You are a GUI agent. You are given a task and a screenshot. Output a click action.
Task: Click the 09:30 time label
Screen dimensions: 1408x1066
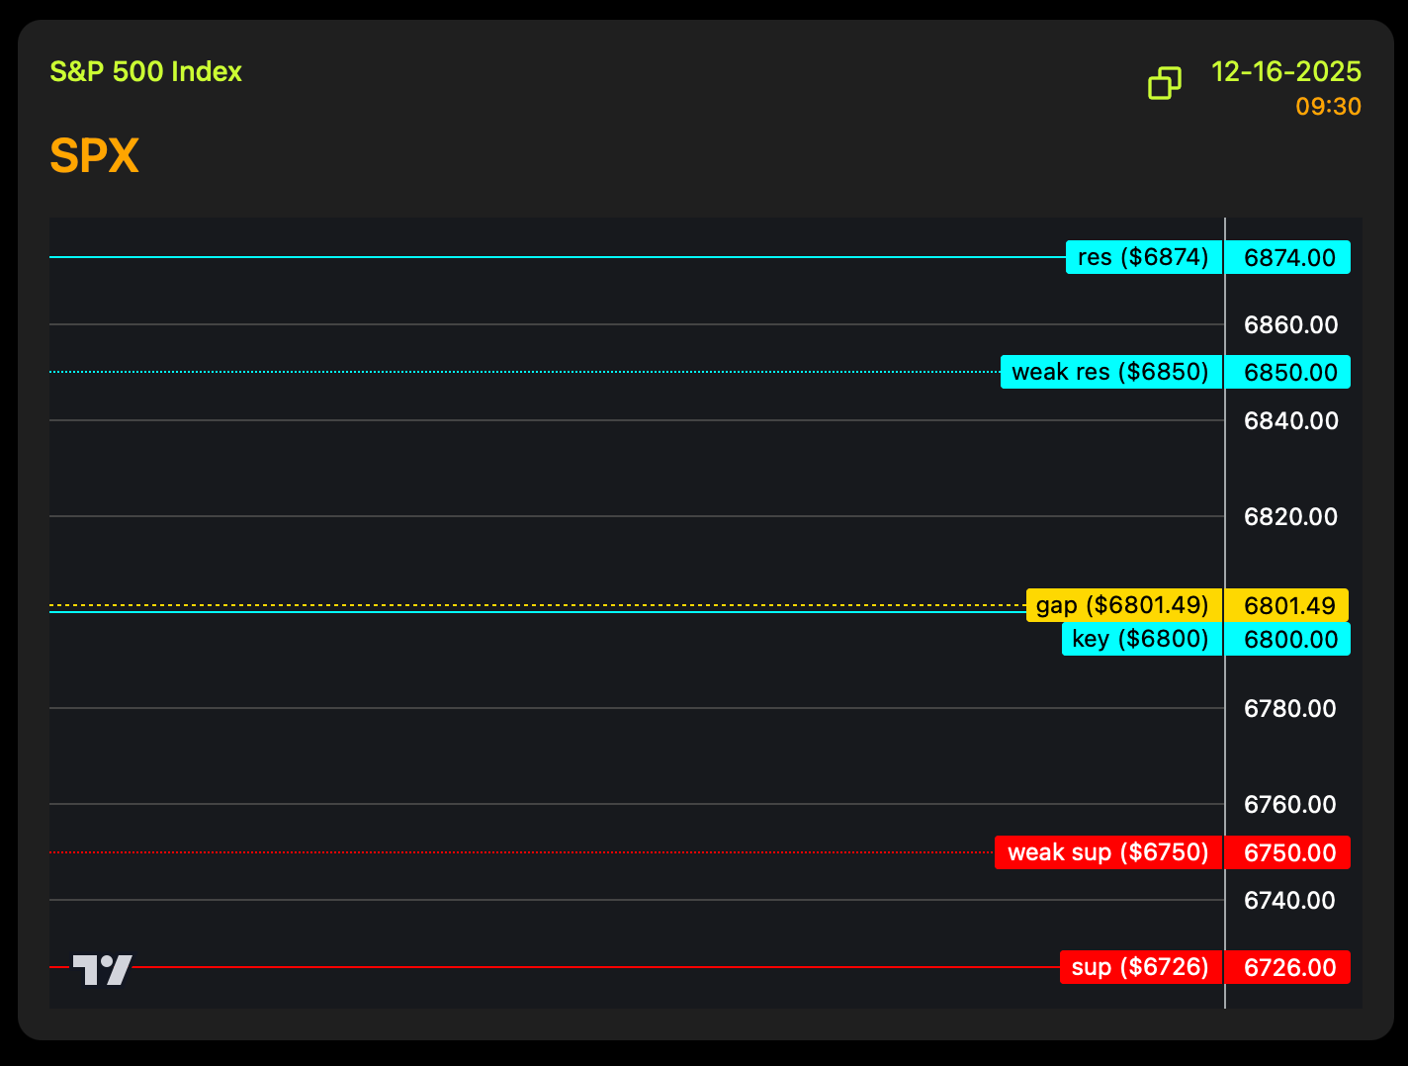[x=1328, y=107]
